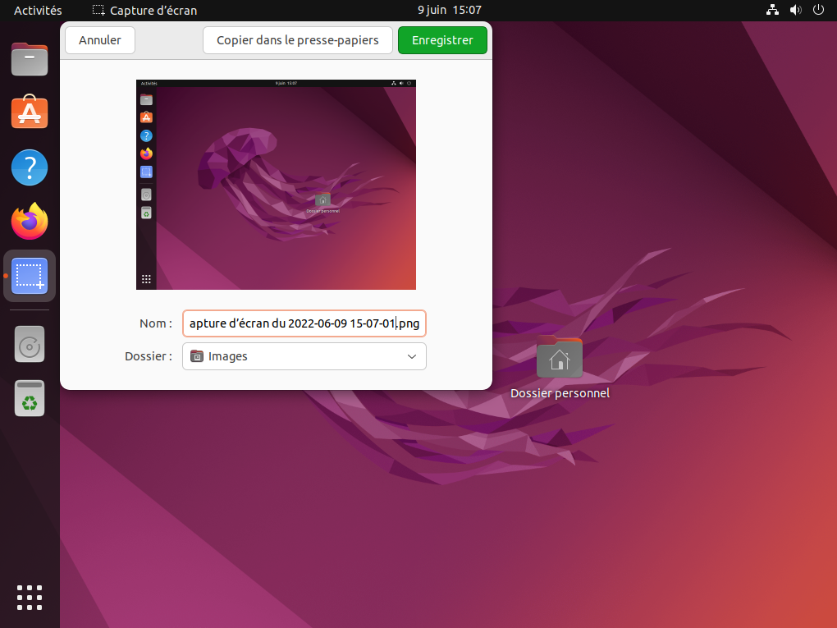Open the Help app in the dock

30,167
